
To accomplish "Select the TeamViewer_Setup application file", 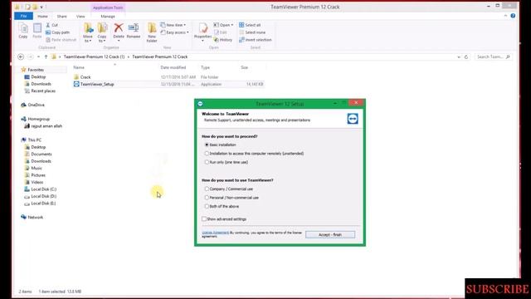I will click(x=168, y=84).
